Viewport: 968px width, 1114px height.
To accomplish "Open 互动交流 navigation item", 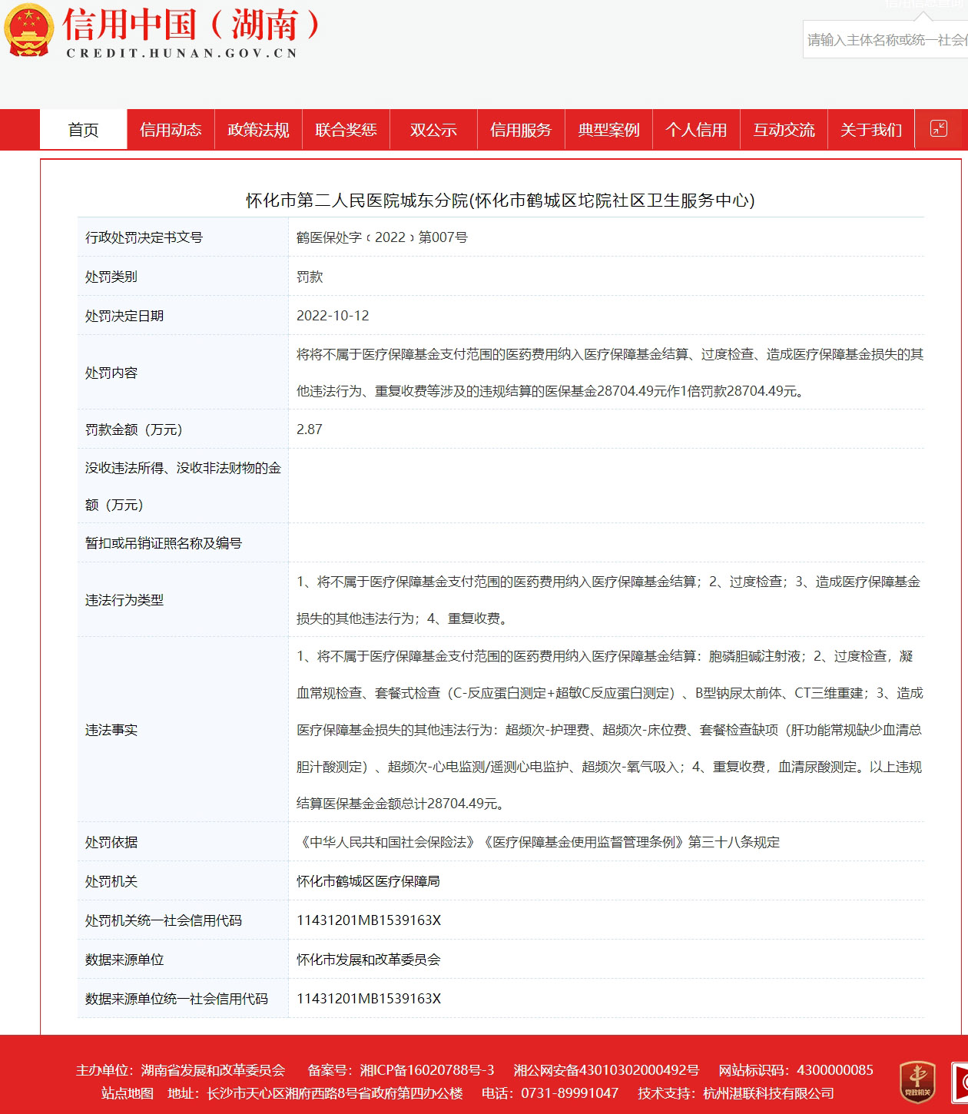I will coord(784,130).
